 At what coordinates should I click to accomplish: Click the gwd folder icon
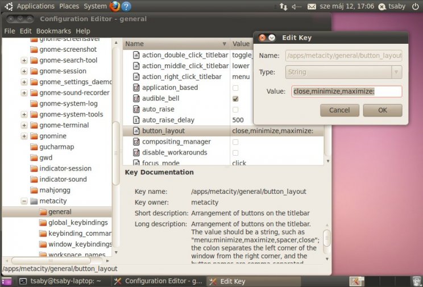[34, 158]
